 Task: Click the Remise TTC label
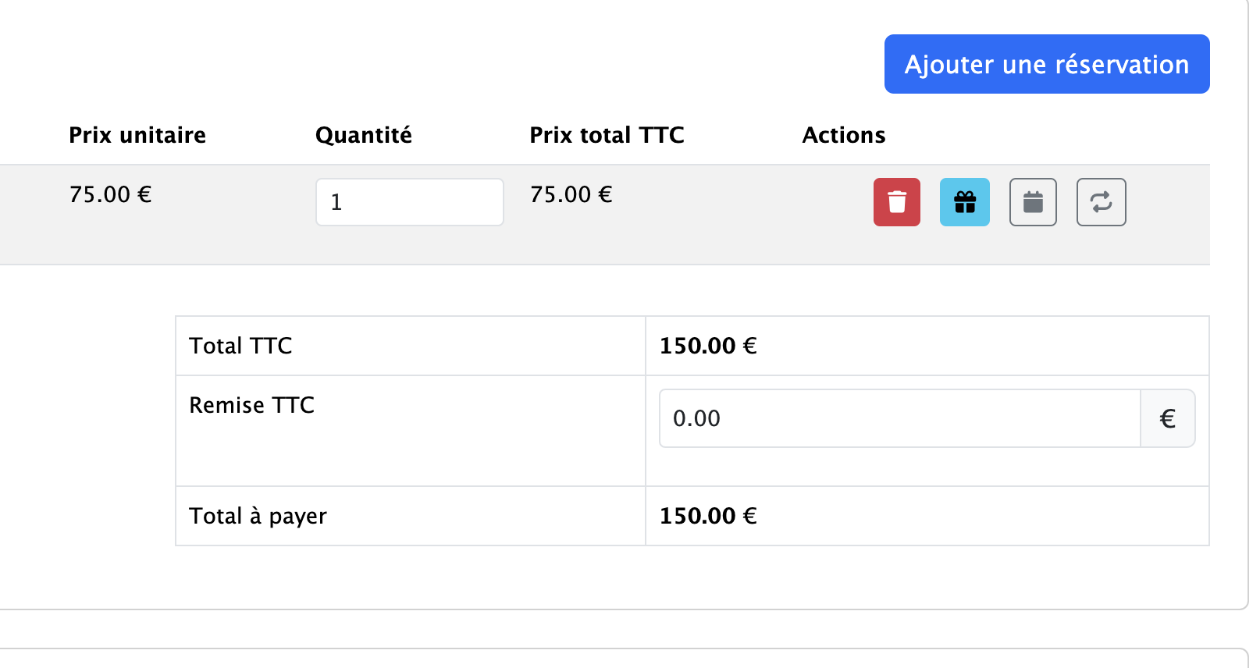point(251,405)
